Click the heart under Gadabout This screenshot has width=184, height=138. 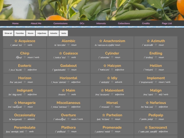[68, 70]
